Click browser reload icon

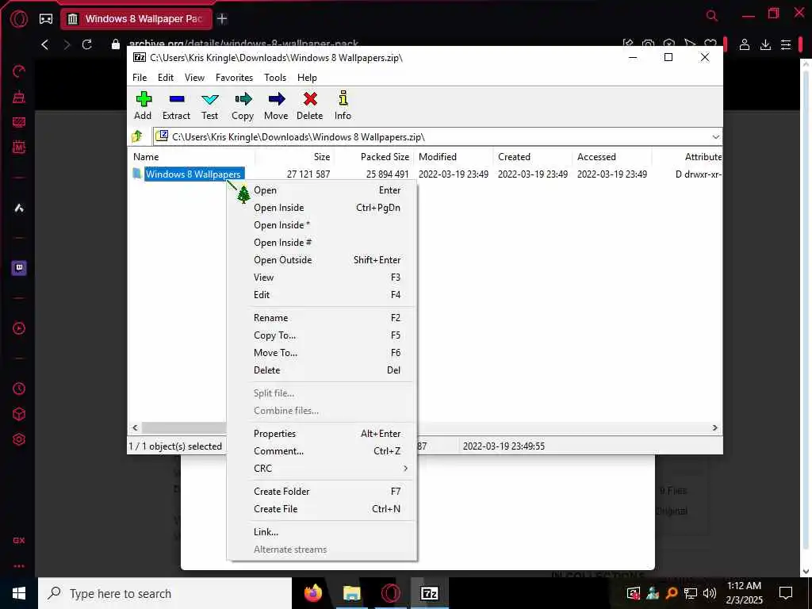pyautogui.click(x=87, y=44)
